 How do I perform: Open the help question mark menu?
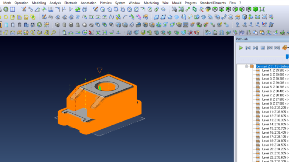coord(240,3)
